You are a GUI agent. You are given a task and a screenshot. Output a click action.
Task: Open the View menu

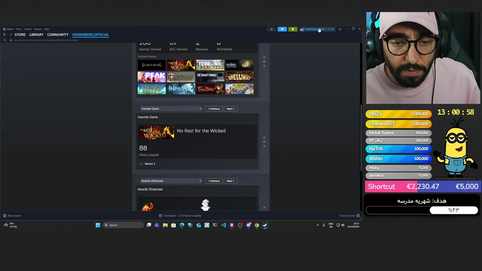coord(18,29)
